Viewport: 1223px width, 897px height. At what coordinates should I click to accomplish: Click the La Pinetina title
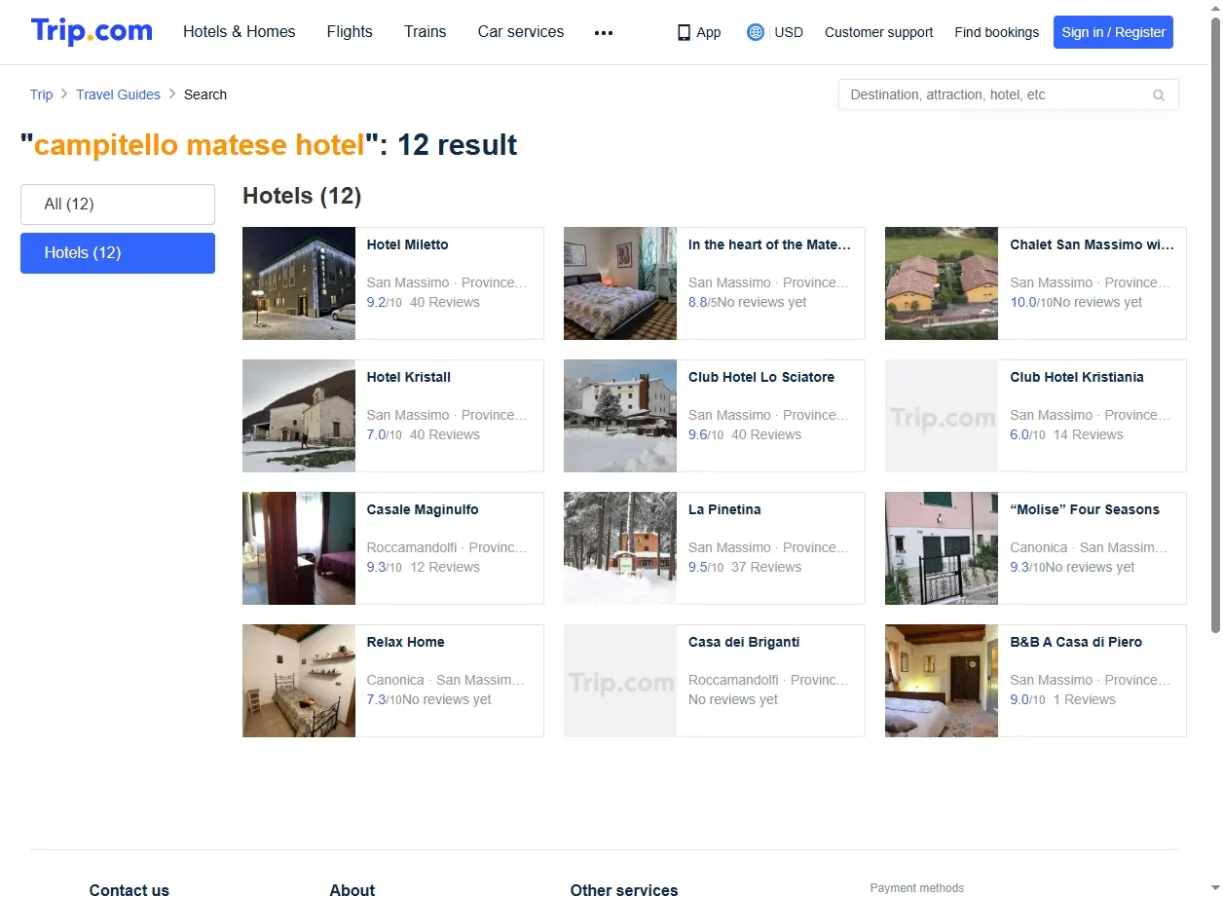click(724, 509)
